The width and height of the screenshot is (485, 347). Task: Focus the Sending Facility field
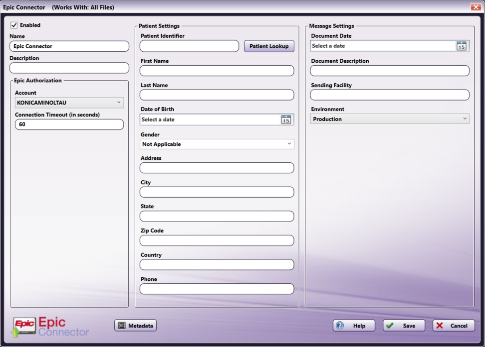coord(390,95)
